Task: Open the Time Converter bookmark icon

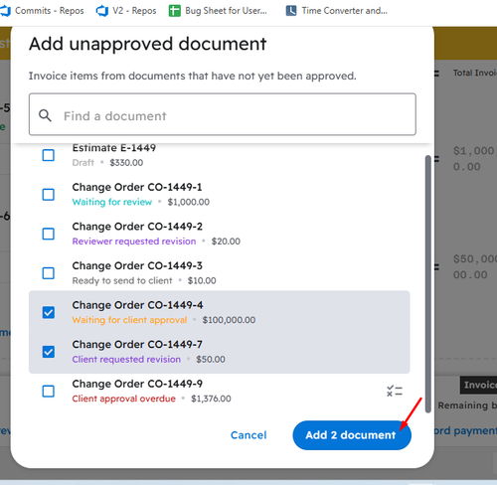Action: tap(291, 11)
